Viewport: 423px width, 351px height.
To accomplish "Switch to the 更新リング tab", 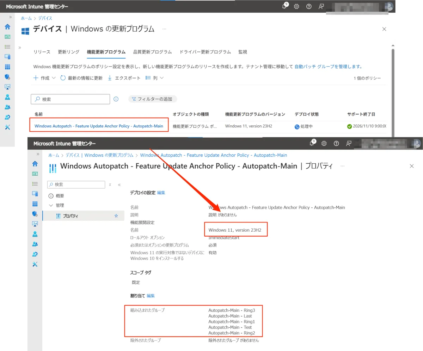I will (69, 52).
